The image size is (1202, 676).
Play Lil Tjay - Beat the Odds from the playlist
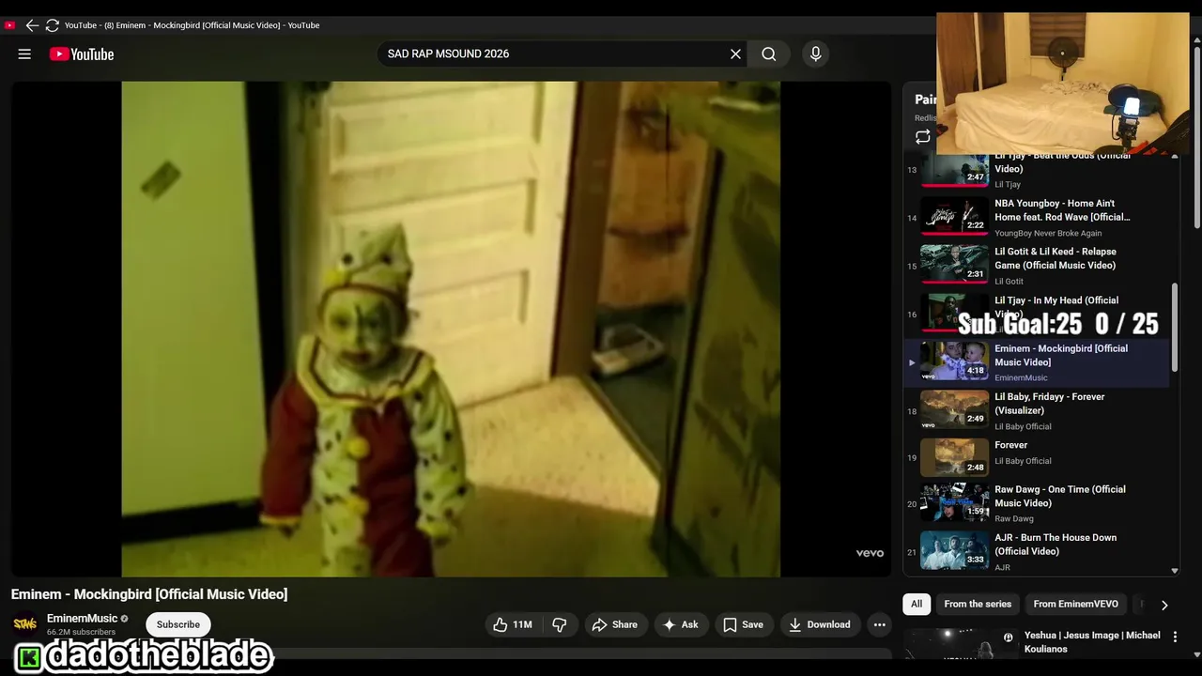[1038, 169]
